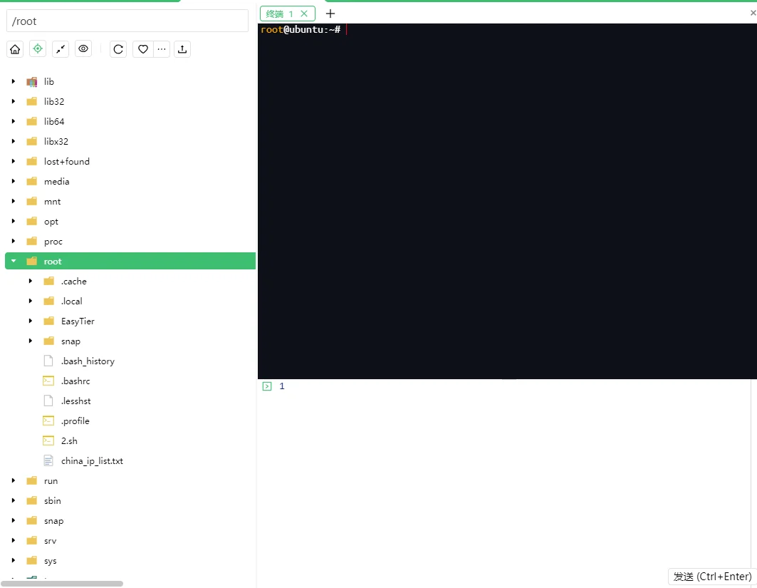
Task: Open the three-dot more options menu
Action: 162,49
